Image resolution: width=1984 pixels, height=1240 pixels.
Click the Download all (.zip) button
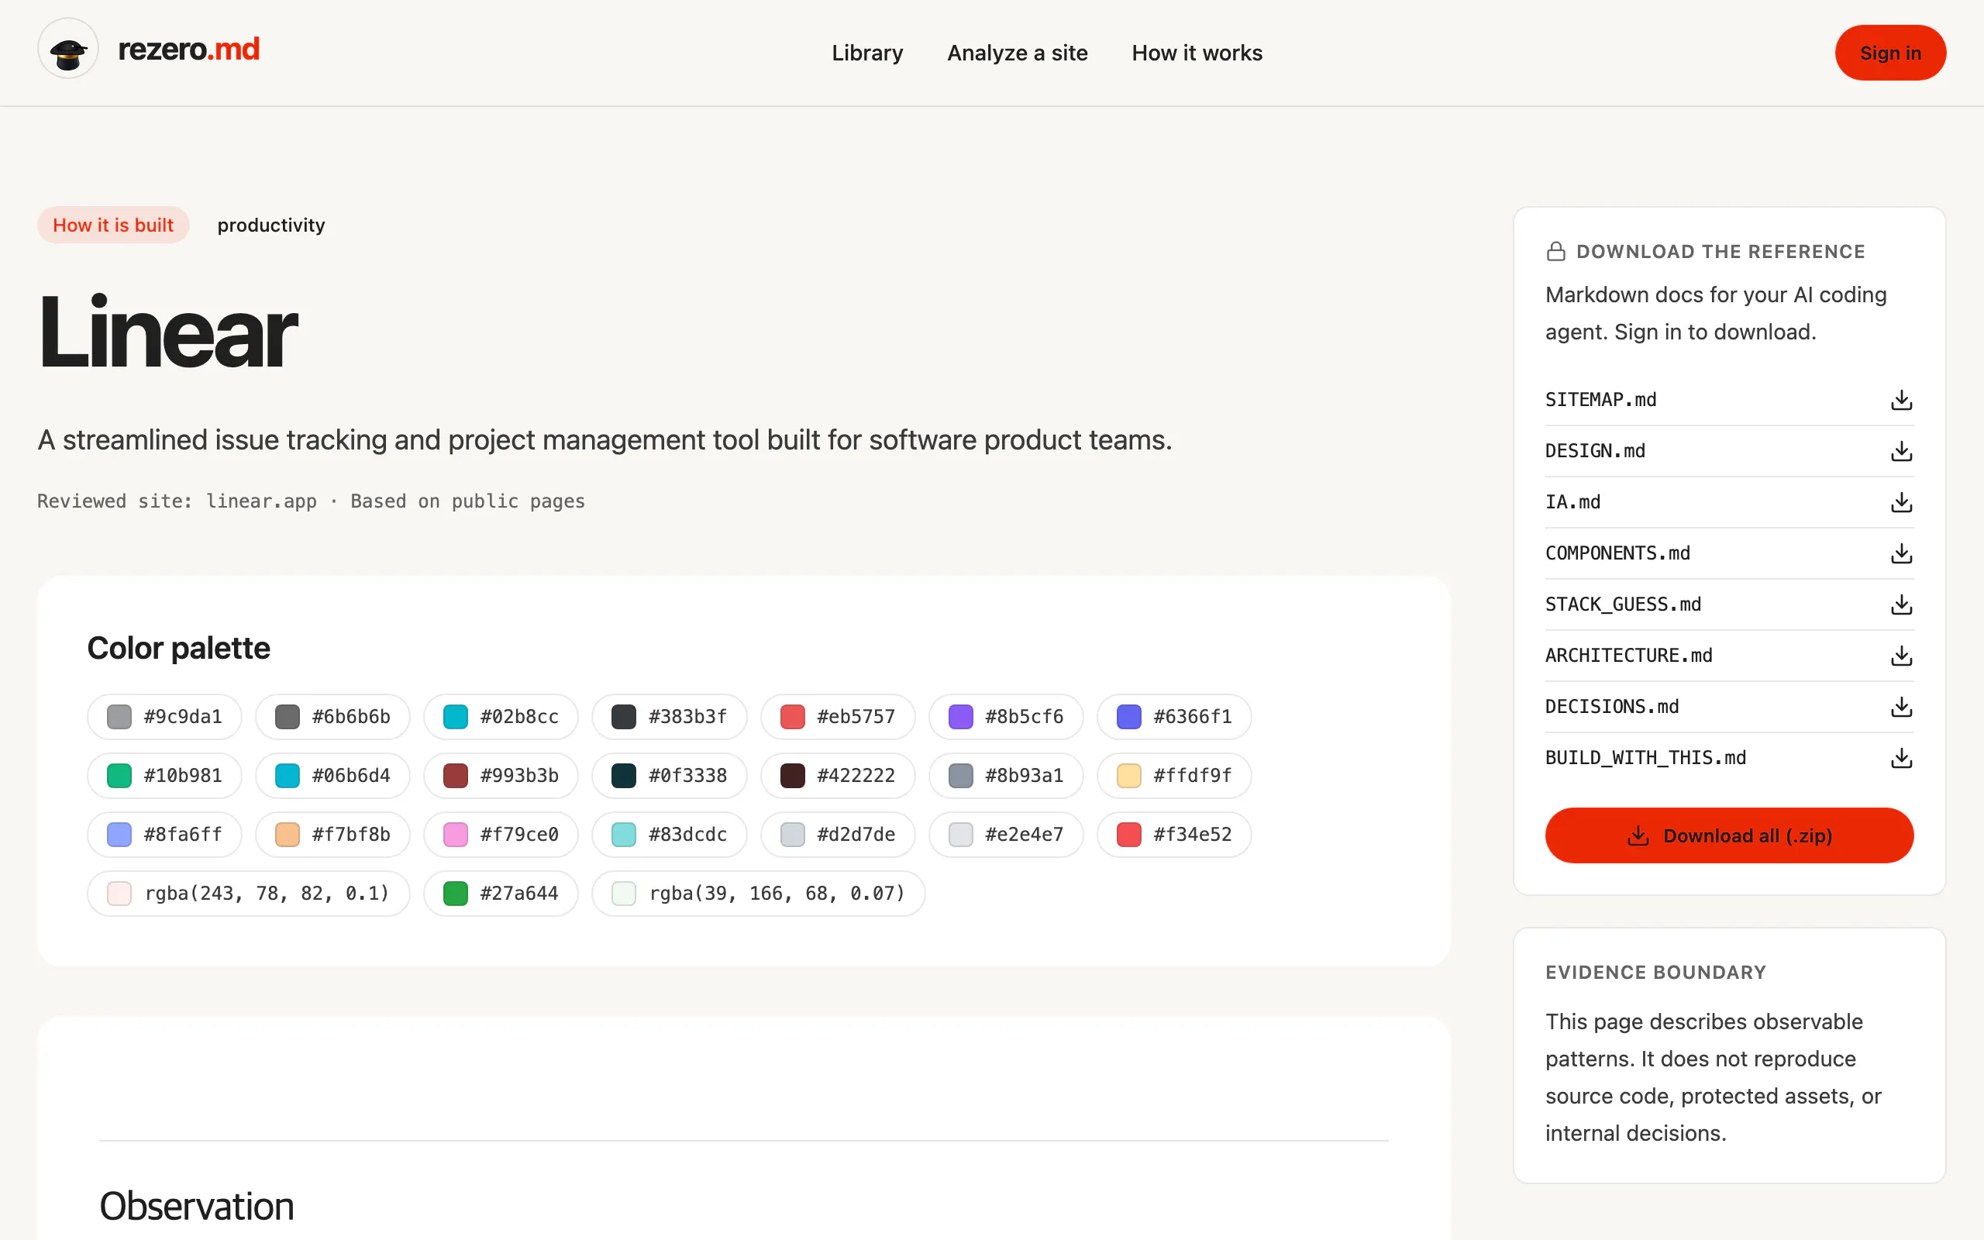[1729, 835]
